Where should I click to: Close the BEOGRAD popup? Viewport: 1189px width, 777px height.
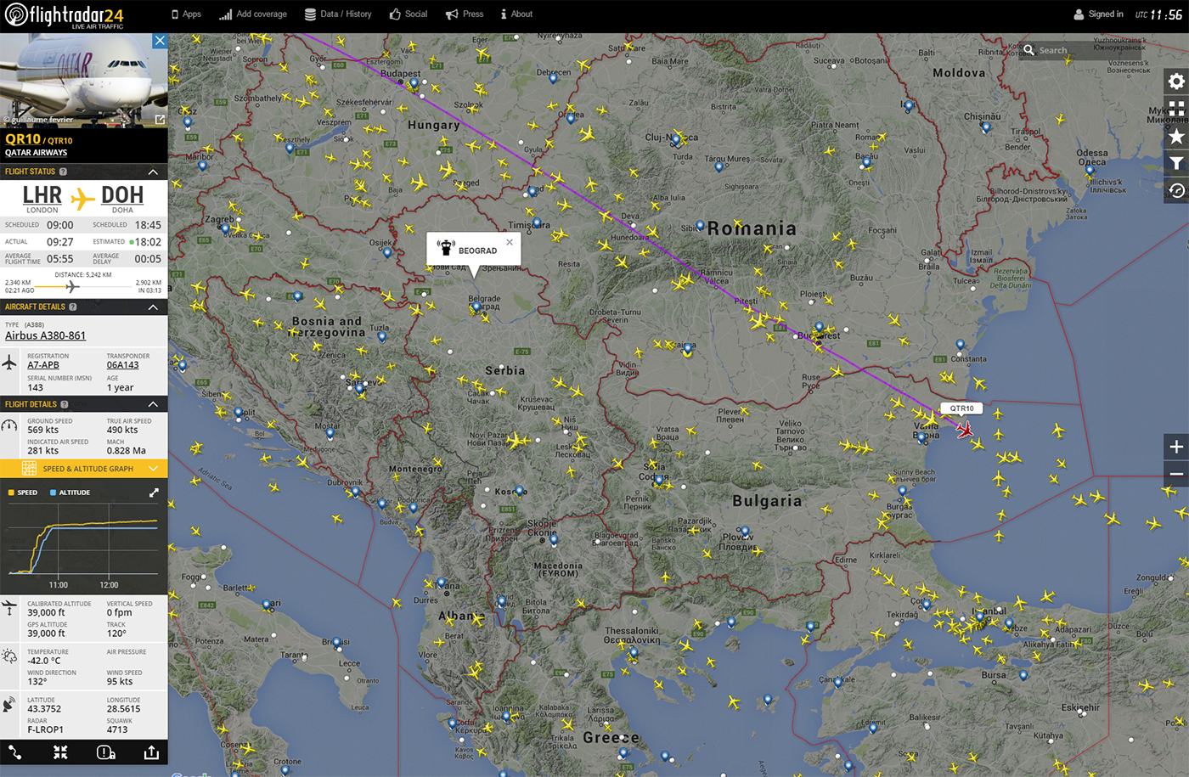click(x=510, y=242)
